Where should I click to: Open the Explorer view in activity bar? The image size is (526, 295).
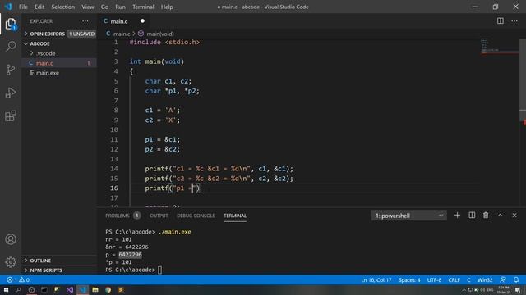pyautogui.click(x=11, y=24)
